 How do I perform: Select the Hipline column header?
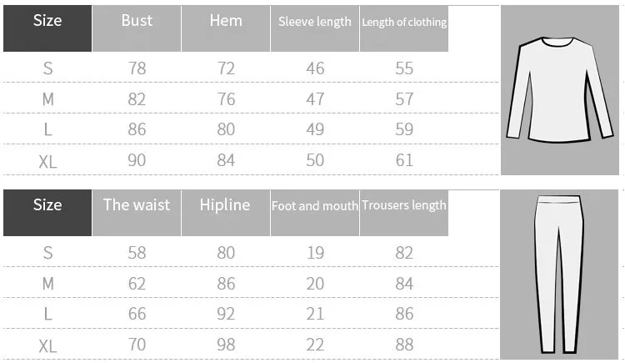point(226,213)
